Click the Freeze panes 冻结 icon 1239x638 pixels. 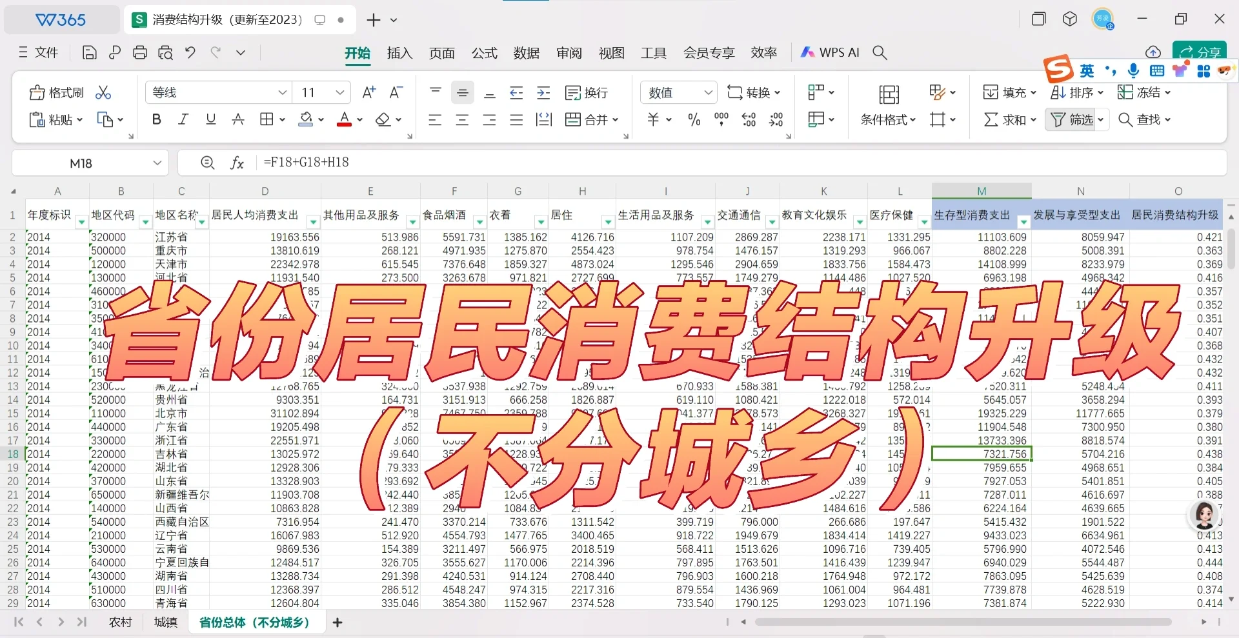[1125, 92]
